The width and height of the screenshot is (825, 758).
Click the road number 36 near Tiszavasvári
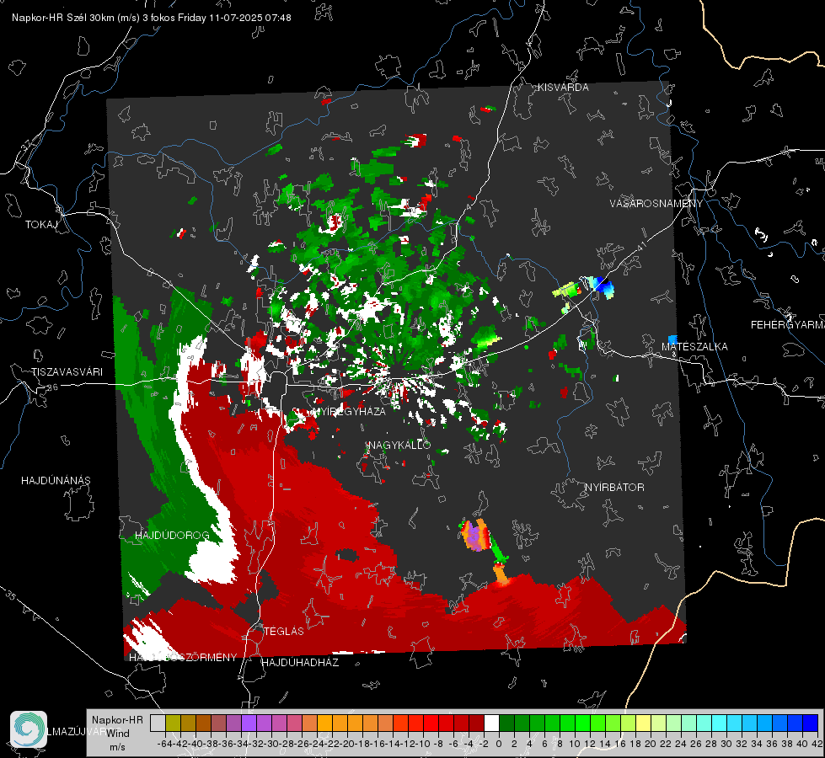point(52,387)
